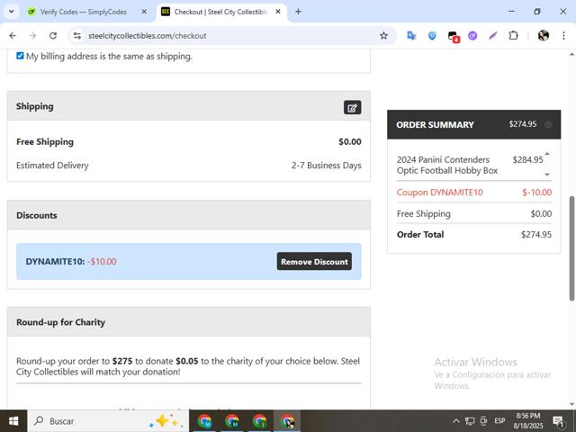Show hidden system tray icons
The height and width of the screenshot is (432, 576).
(456, 421)
